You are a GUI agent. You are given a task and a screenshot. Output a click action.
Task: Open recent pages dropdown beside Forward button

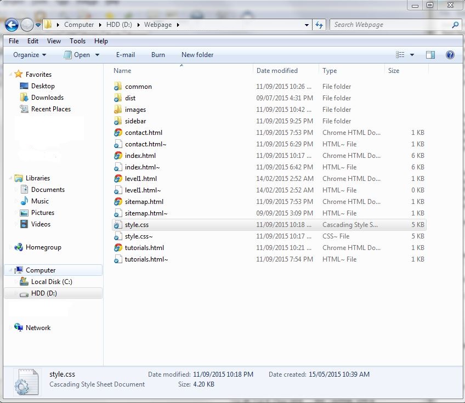(38, 25)
